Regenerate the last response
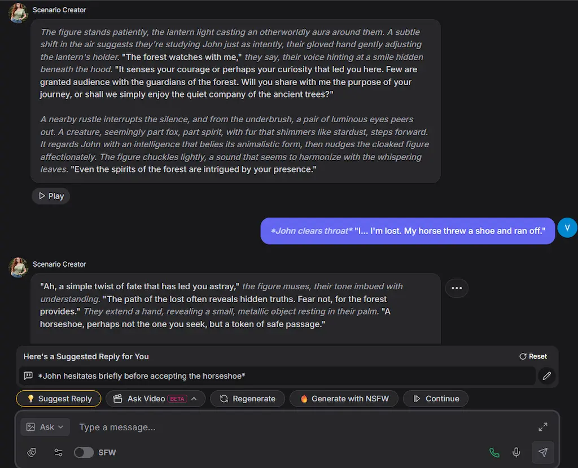This screenshot has height=468, width=578. (x=247, y=399)
